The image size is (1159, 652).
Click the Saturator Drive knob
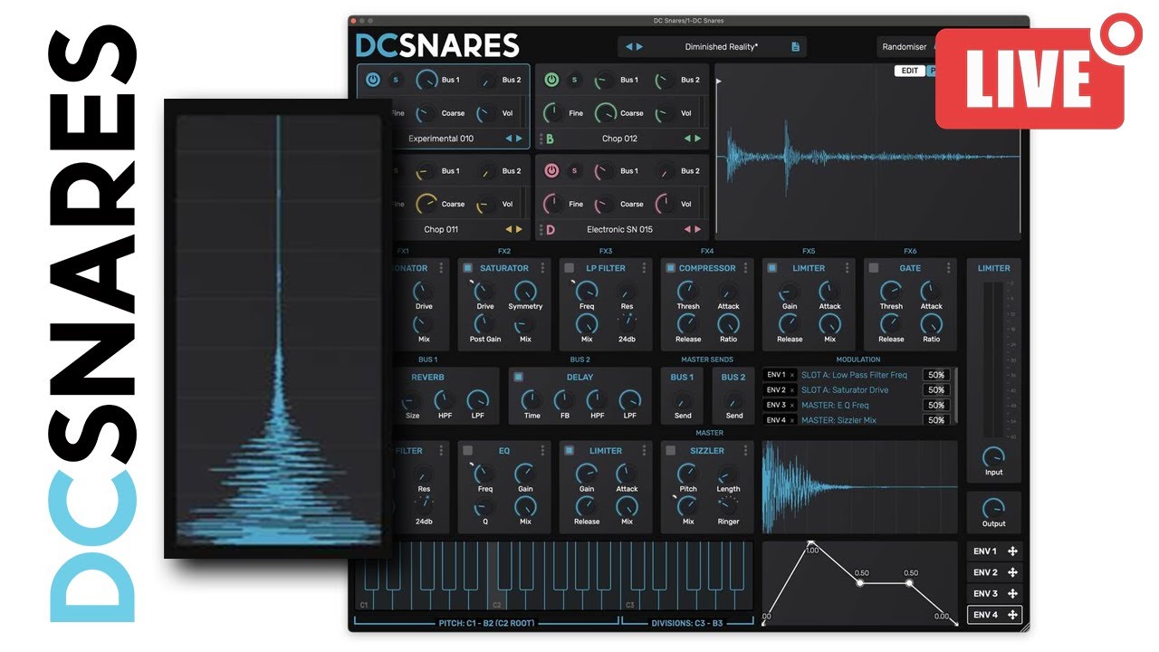tap(485, 292)
